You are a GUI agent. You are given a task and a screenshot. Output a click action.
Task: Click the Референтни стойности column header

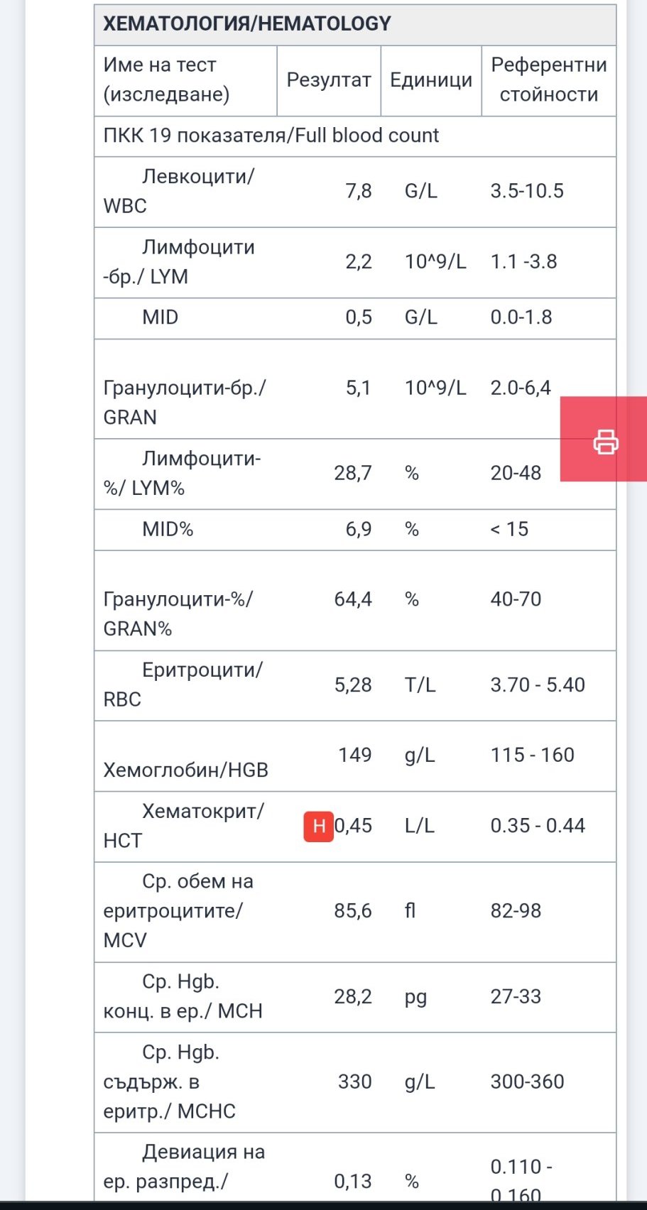548,80
